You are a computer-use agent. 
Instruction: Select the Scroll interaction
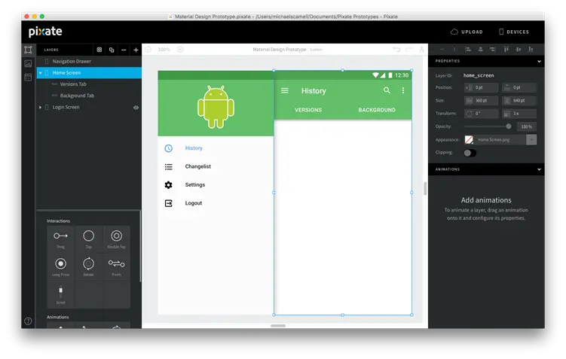(x=60, y=294)
